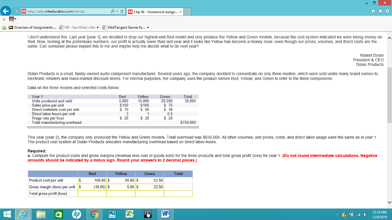The image size is (392, 220).
Task: Open Favorites star icon
Action: [380, 11]
